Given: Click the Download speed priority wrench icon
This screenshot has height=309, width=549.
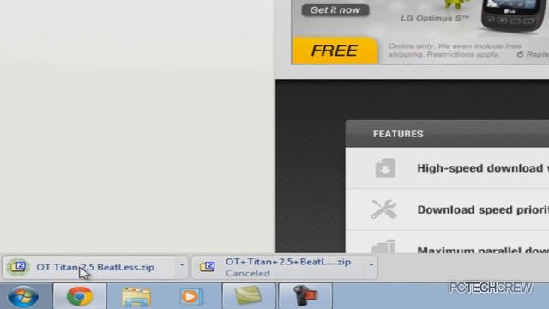Looking at the screenshot, I should pos(383,209).
